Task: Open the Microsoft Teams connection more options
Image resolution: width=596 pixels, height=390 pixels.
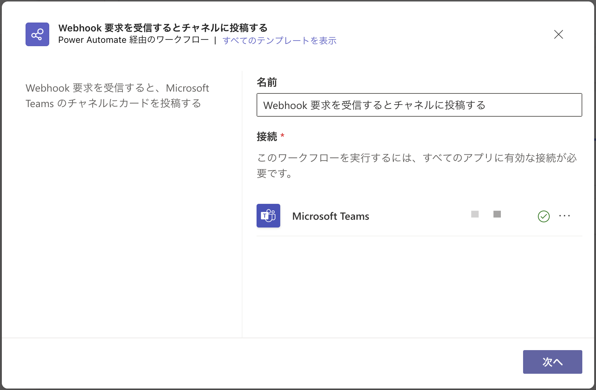Action: click(x=565, y=216)
